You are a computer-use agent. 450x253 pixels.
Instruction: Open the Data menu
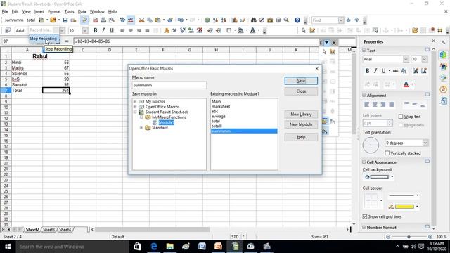pyautogui.click(x=82, y=11)
